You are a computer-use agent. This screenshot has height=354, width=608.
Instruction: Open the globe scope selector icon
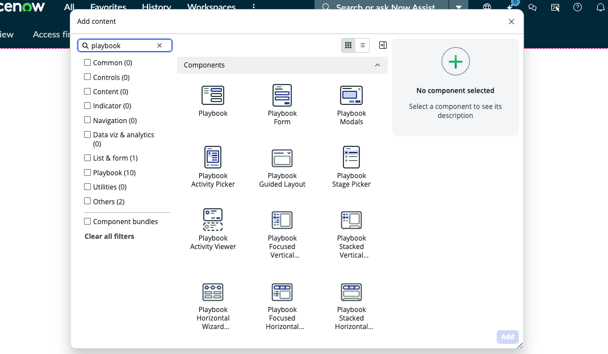coord(487,7)
